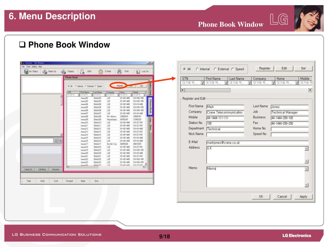Click Memo box scroll-down arrow
329x247 pixels.
(x=307, y=185)
